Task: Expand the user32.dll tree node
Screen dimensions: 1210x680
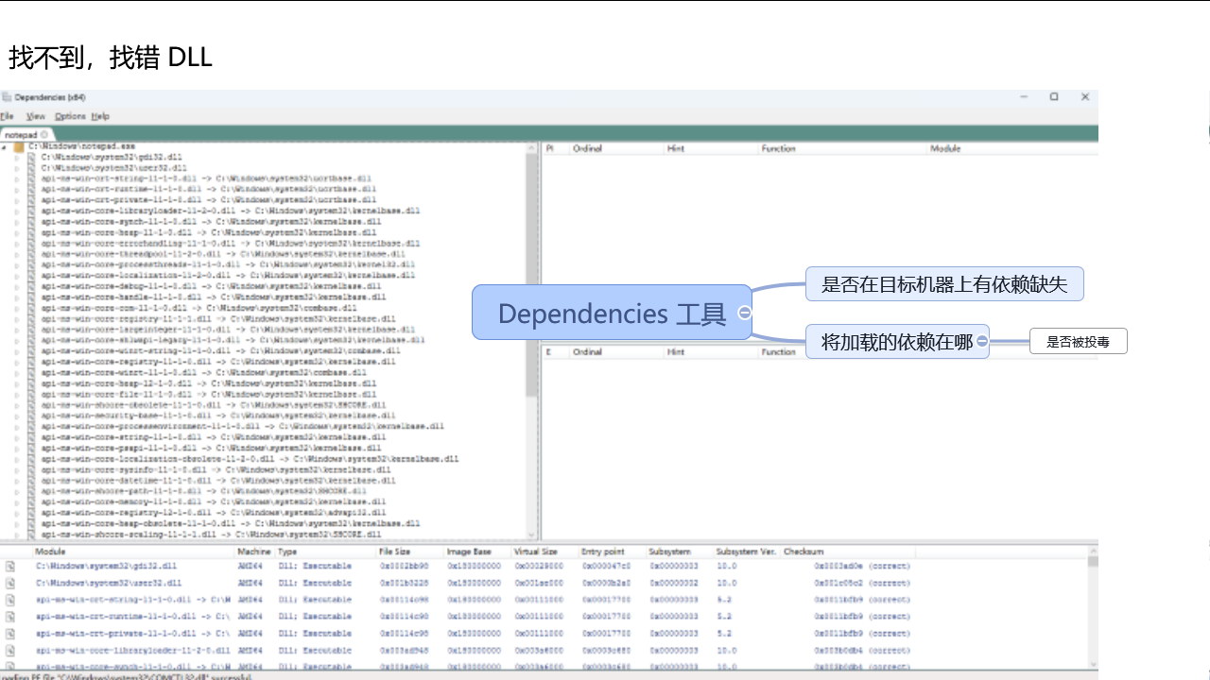Action: (x=16, y=167)
